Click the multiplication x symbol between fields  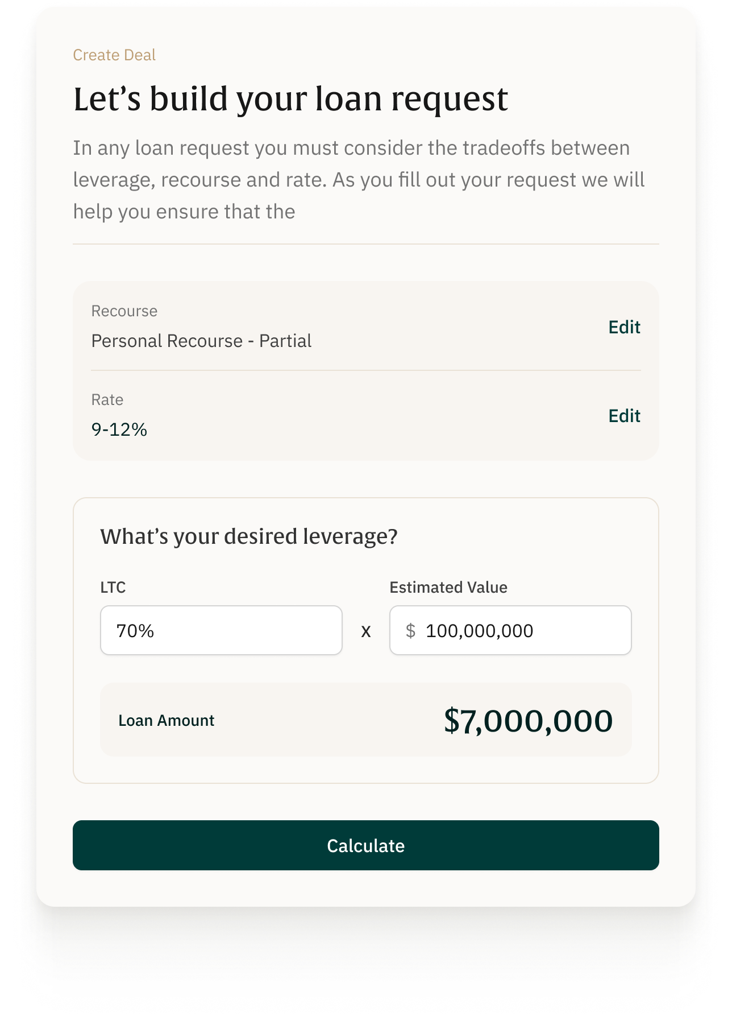[x=366, y=631]
